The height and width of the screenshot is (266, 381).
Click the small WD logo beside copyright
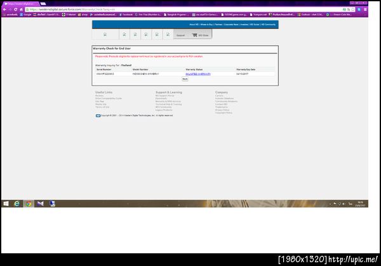pos(98,116)
